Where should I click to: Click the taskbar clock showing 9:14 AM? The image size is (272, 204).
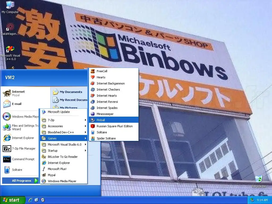pos(262,200)
